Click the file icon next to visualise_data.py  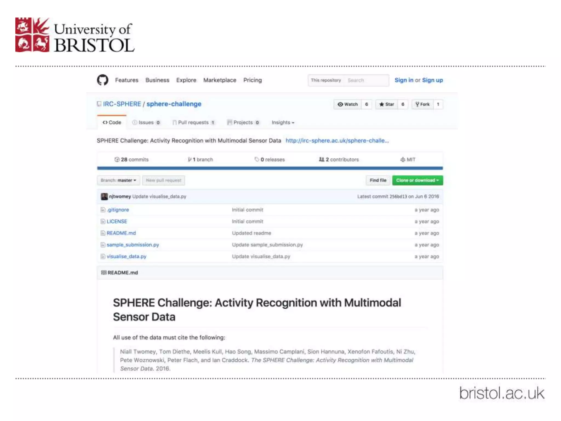(x=103, y=257)
